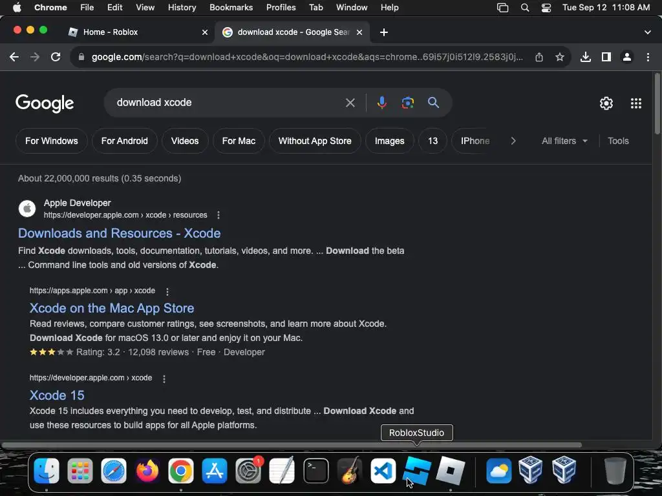Open the Tools search options

[618, 141]
